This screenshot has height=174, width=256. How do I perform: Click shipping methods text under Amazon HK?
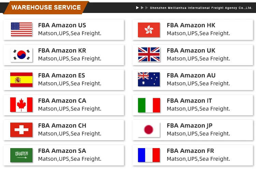[x=198, y=33]
